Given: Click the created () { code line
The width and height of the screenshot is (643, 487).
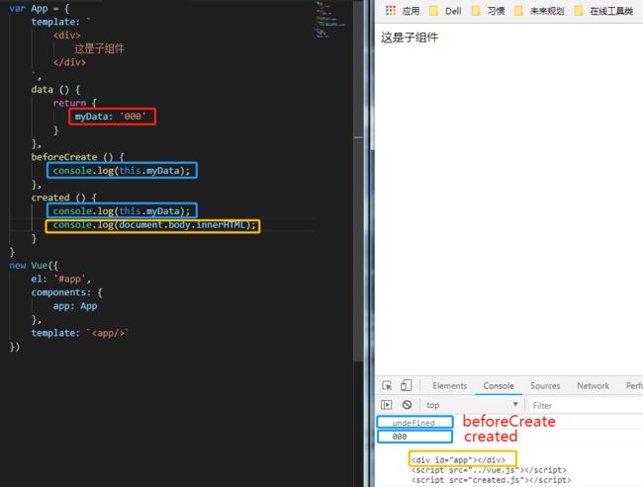Looking at the screenshot, I should (63, 198).
